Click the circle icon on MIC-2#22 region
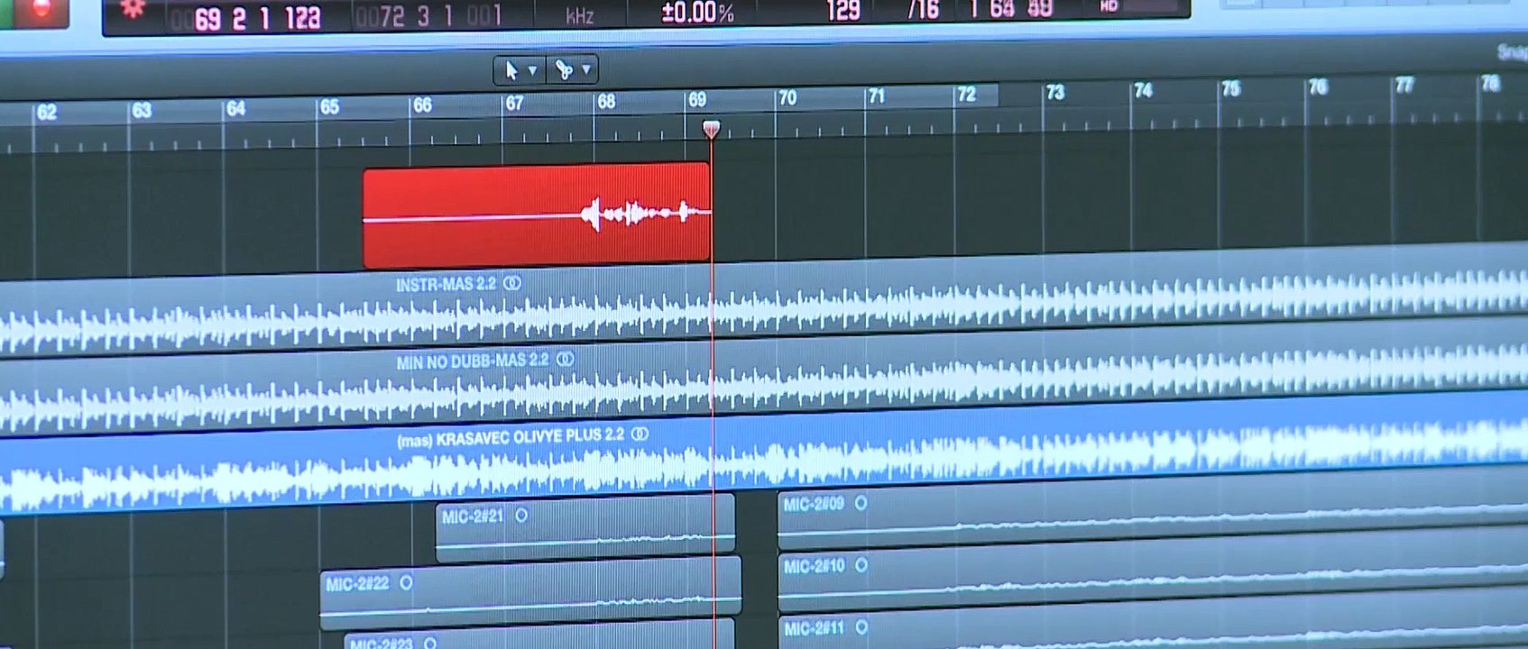1528x649 pixels. pyautogui.click(x=406, y=582)
